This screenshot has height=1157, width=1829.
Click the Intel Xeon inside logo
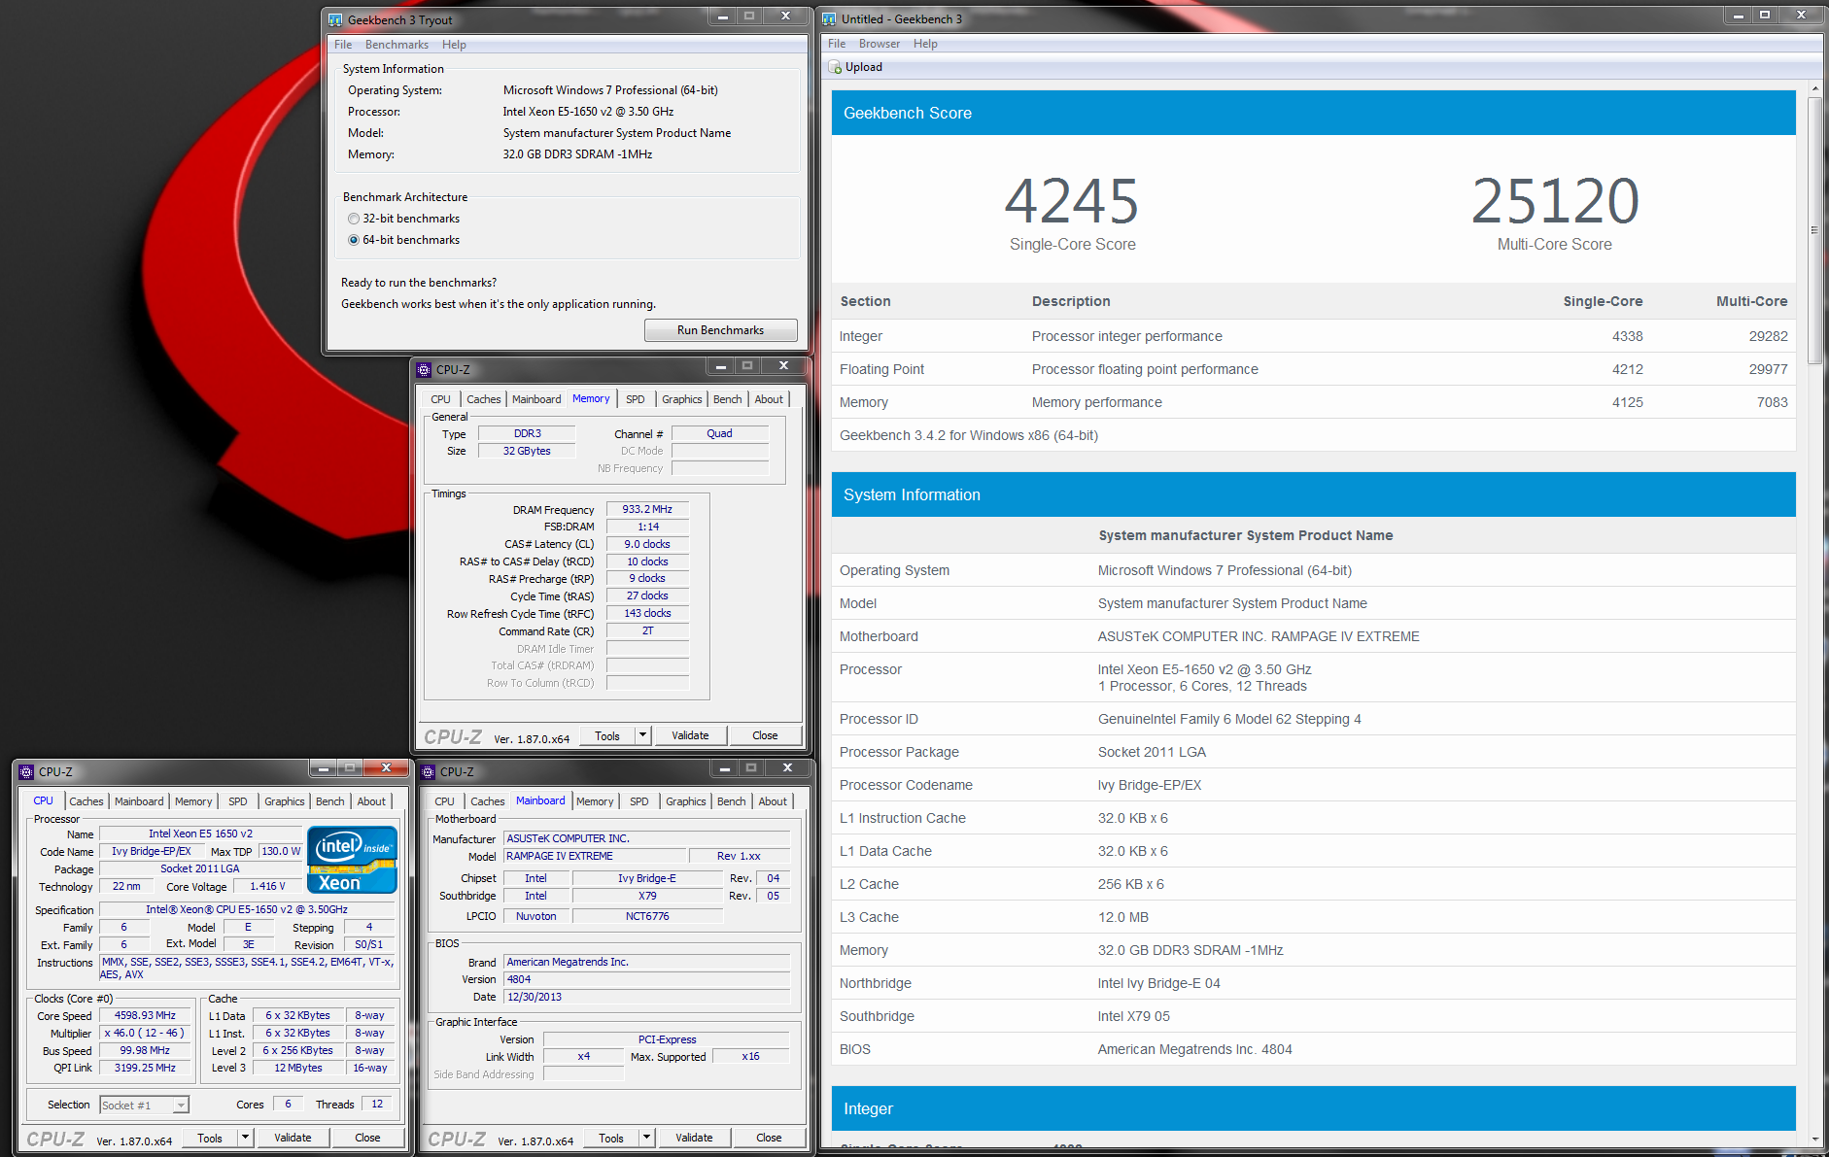coord(352,860)
